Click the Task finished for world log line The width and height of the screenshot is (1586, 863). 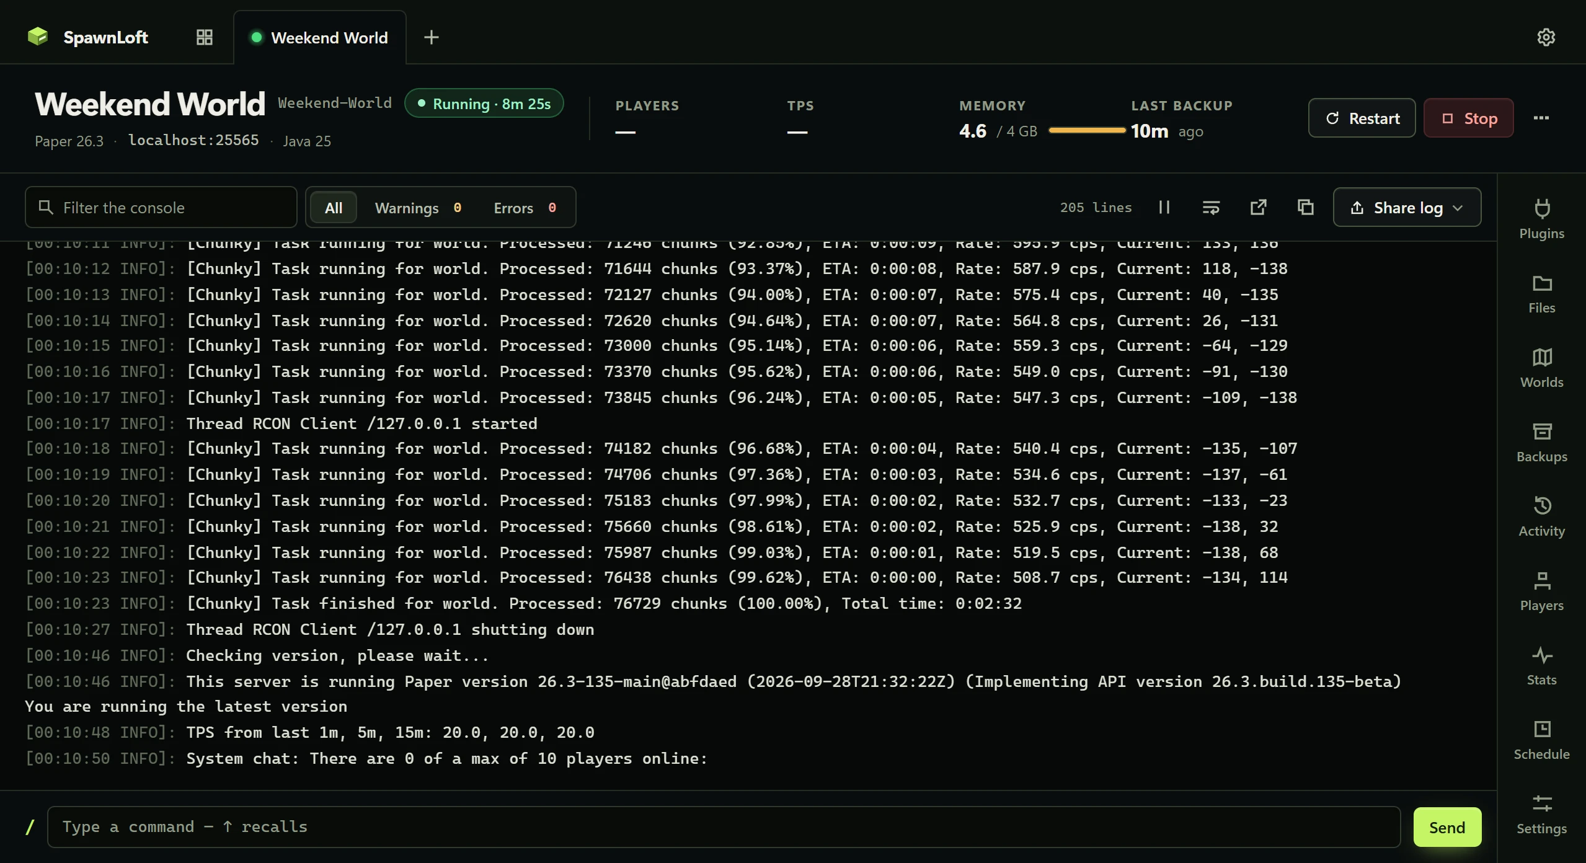click(x=523, y=603)
